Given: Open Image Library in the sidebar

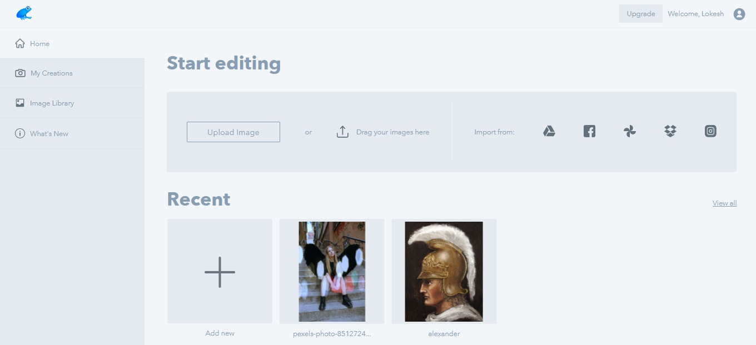Looking at the screenshot, I should coord(52,103).
